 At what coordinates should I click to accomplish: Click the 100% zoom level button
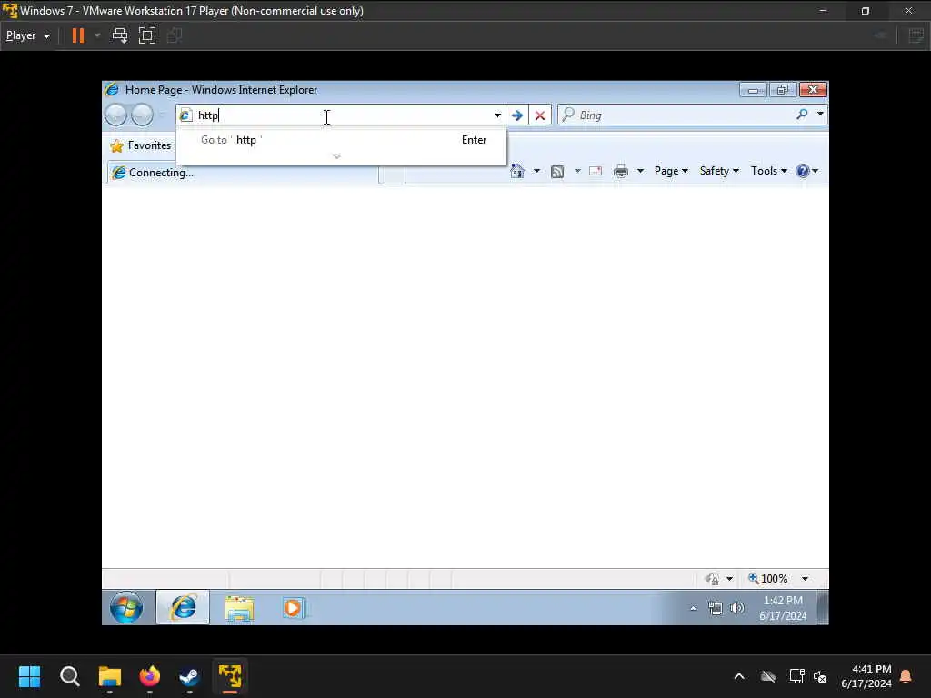[768, 579]
